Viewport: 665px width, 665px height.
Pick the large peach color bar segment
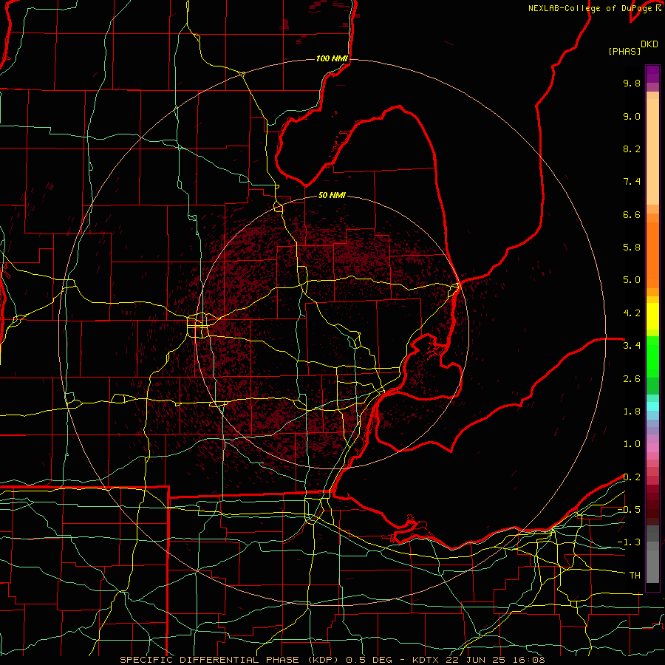pos(652,152)
